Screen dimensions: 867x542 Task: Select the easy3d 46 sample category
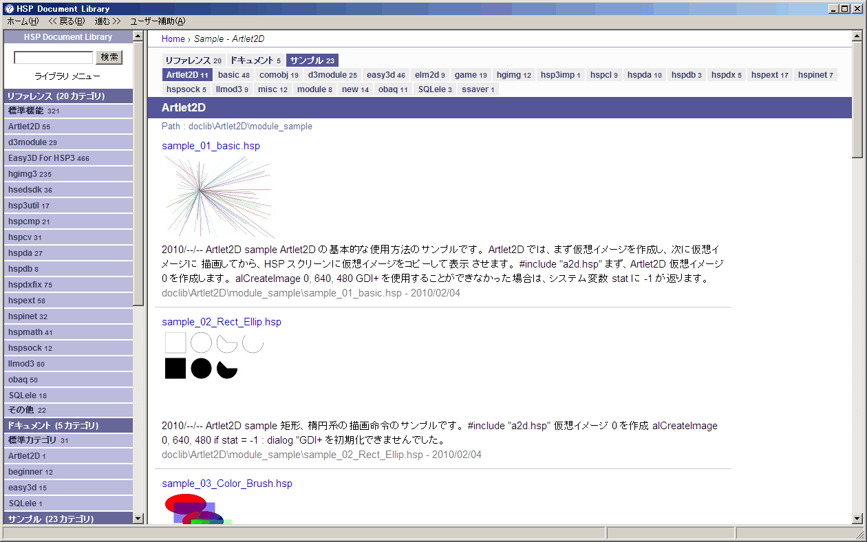click(x=385, y=75)
